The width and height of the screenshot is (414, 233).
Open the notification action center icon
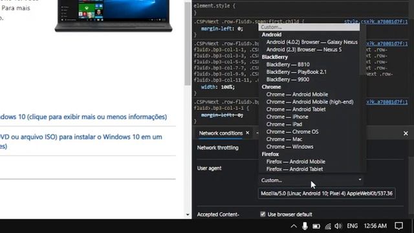(x=398, y=226)
